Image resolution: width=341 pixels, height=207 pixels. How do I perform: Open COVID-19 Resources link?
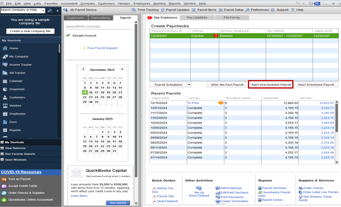(21, 172)
